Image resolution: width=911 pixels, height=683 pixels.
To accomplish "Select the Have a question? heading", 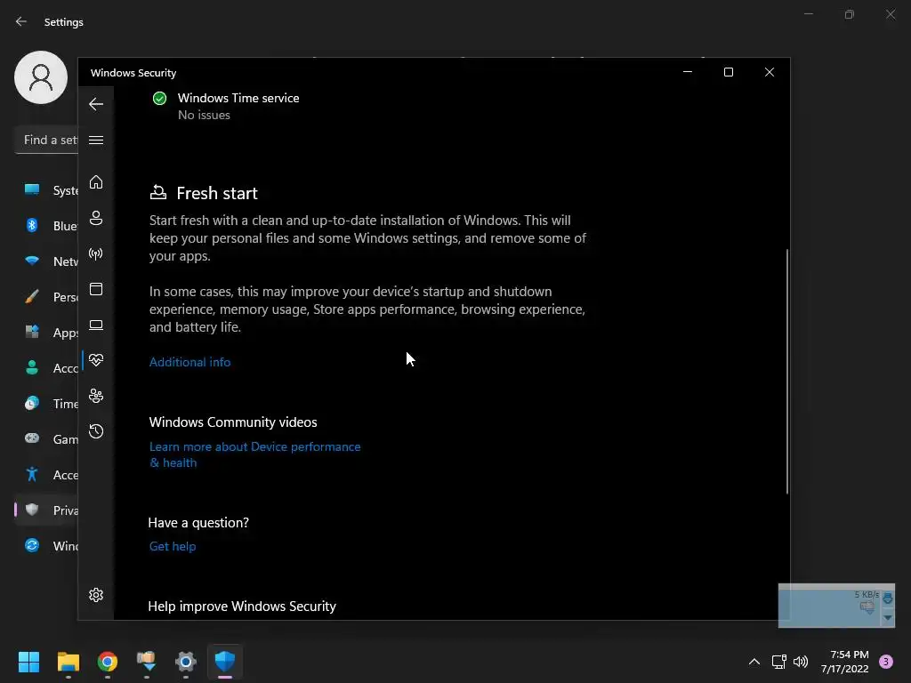I will coord(198,523).
